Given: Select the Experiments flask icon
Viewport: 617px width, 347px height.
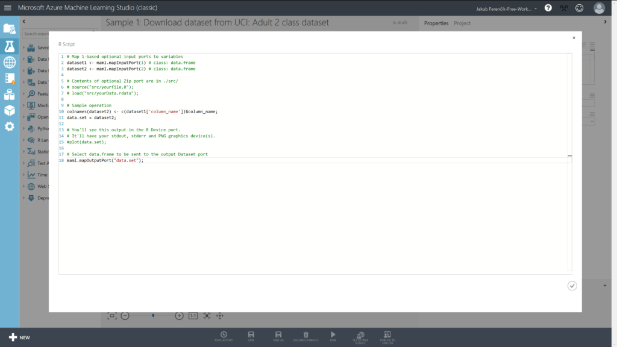Looking at the screenshot, I should coord(9,46).
